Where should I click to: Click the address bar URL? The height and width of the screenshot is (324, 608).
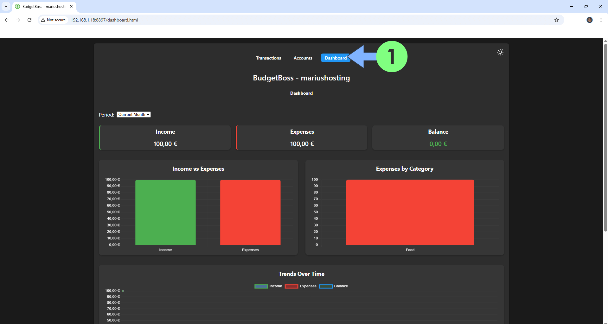tap(104, 20)
